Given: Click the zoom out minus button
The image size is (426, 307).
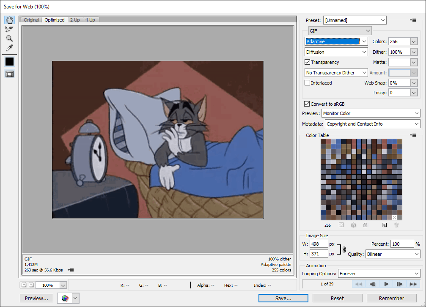Looking at the screenshot, I should [x=24, y=285].
